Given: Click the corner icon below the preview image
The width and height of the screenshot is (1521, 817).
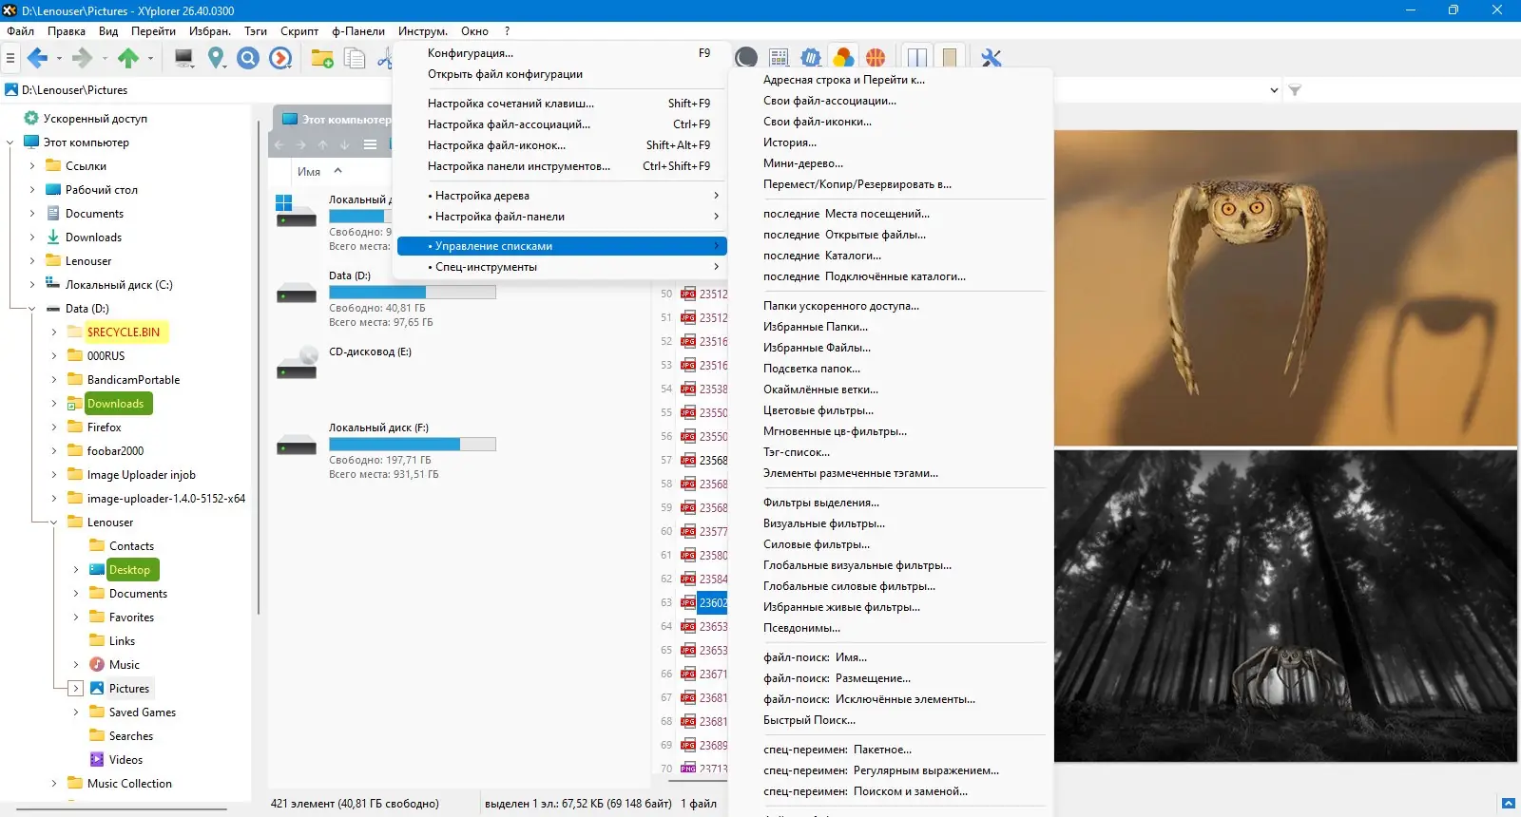Looking at the screenshot, I should (x=1509, y=804).
